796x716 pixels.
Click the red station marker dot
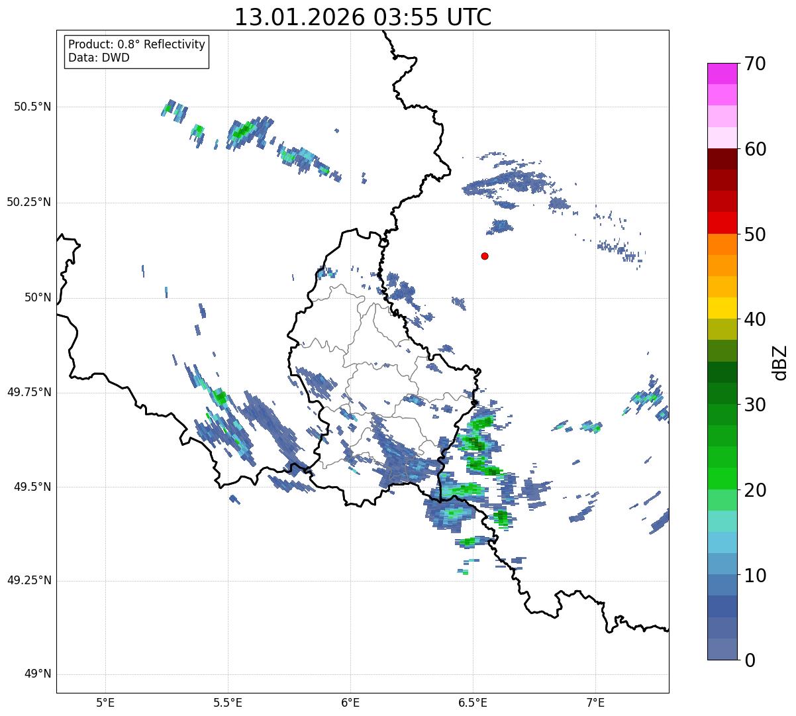click(485, 256)
